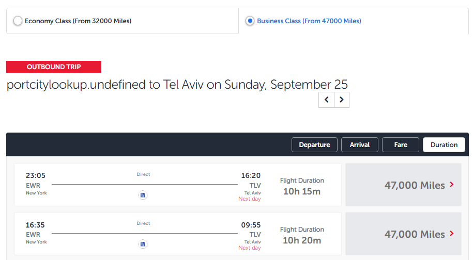
Task: Select the Business Class radio button
Action: (x=250, y=21)
